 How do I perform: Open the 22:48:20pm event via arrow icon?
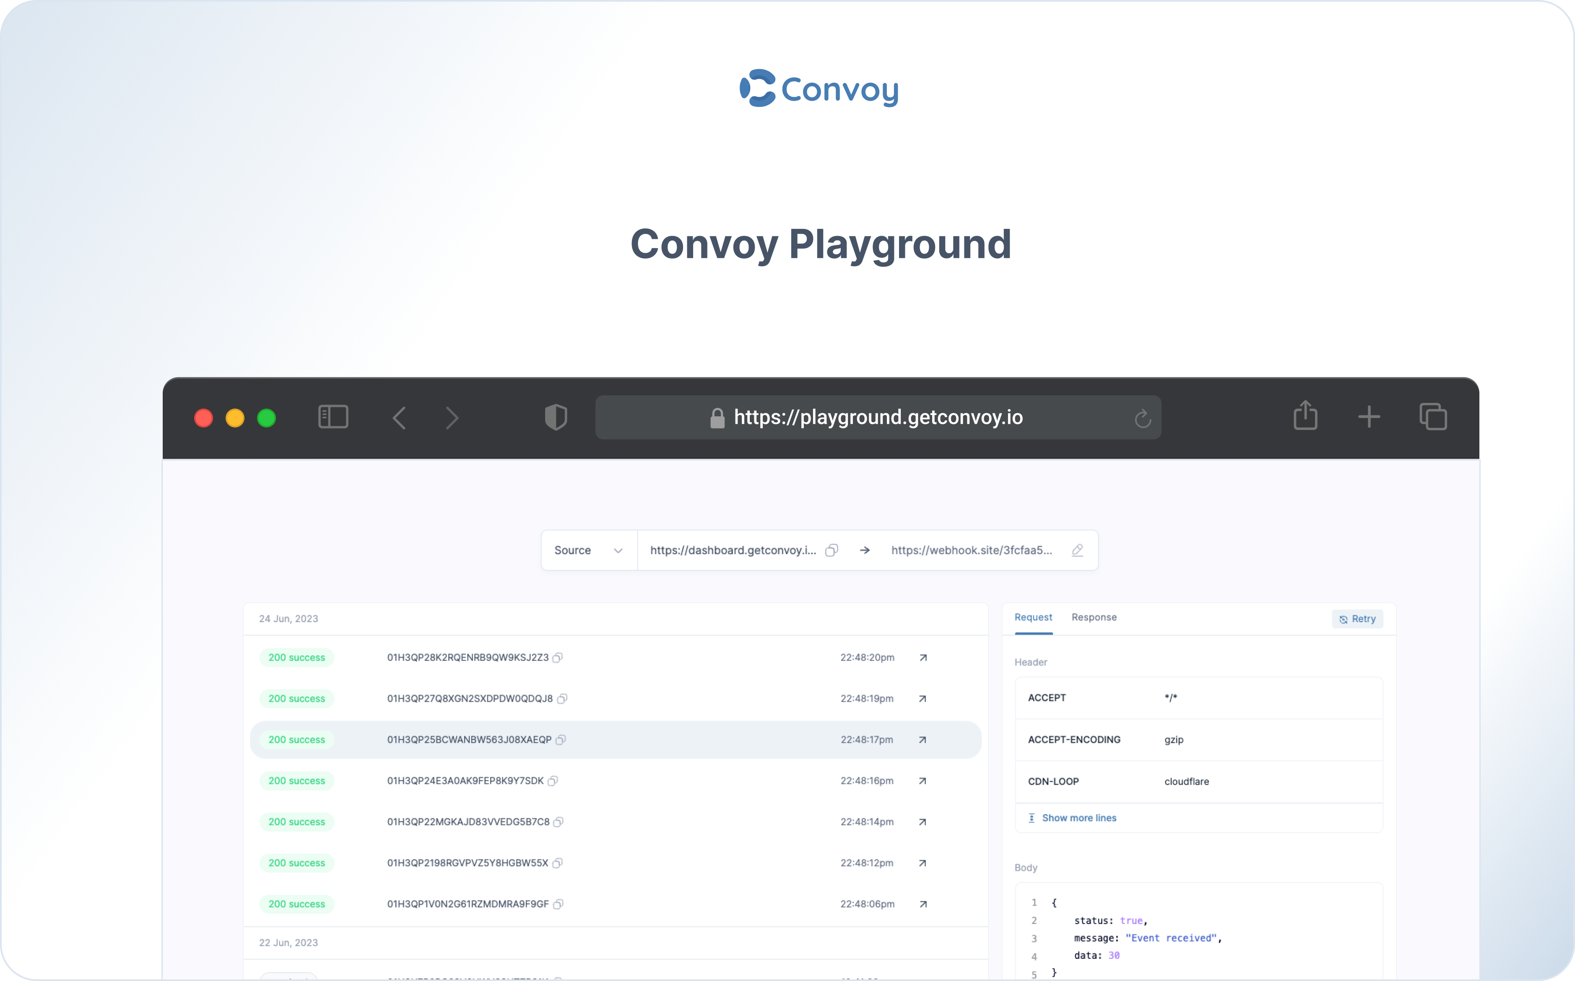coord(923,658)
